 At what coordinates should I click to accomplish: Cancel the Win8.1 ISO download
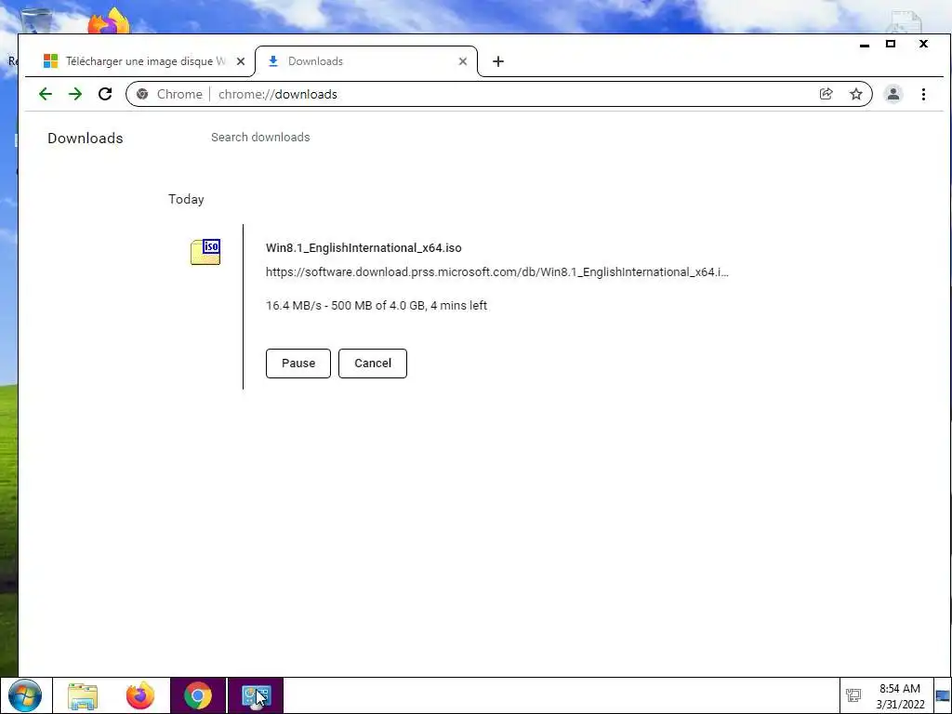click(373, 364)
